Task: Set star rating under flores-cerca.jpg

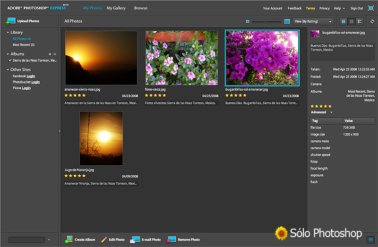Action: point(155,95)
